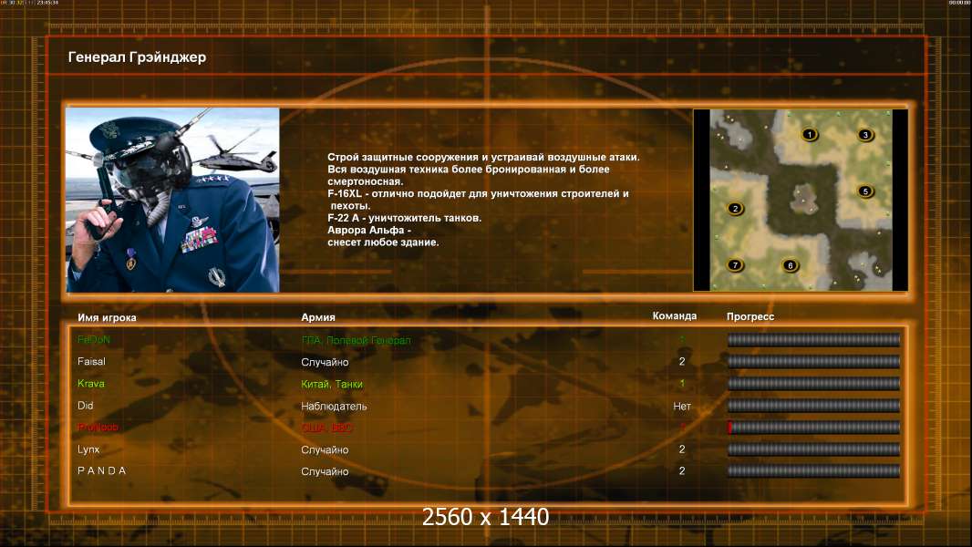Click Lynx's army 'Случайно'
The image size is (972, 547).
(325, 449)
